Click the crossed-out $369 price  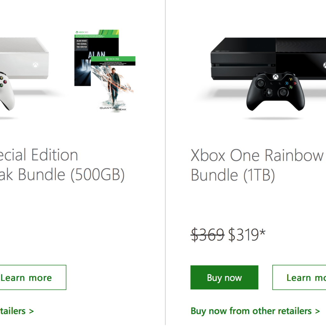coord(208,235)
